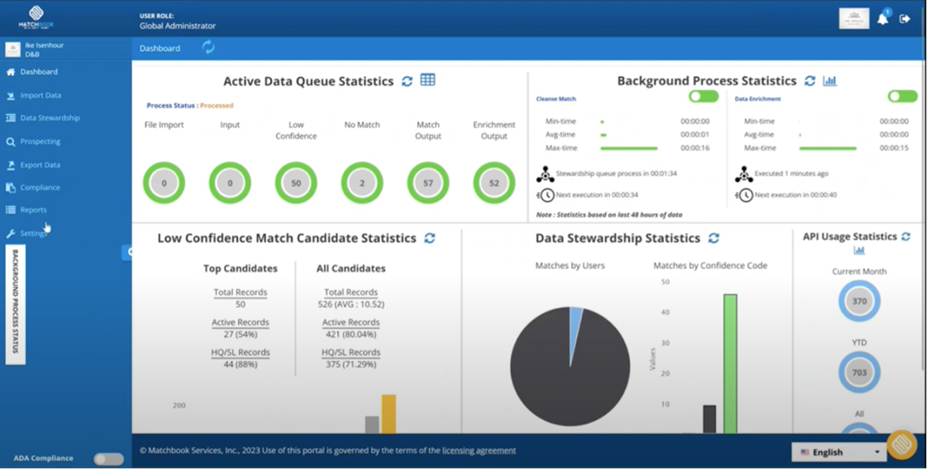
Task: Open API Usage Statistics chart icon
Action: 859,250
